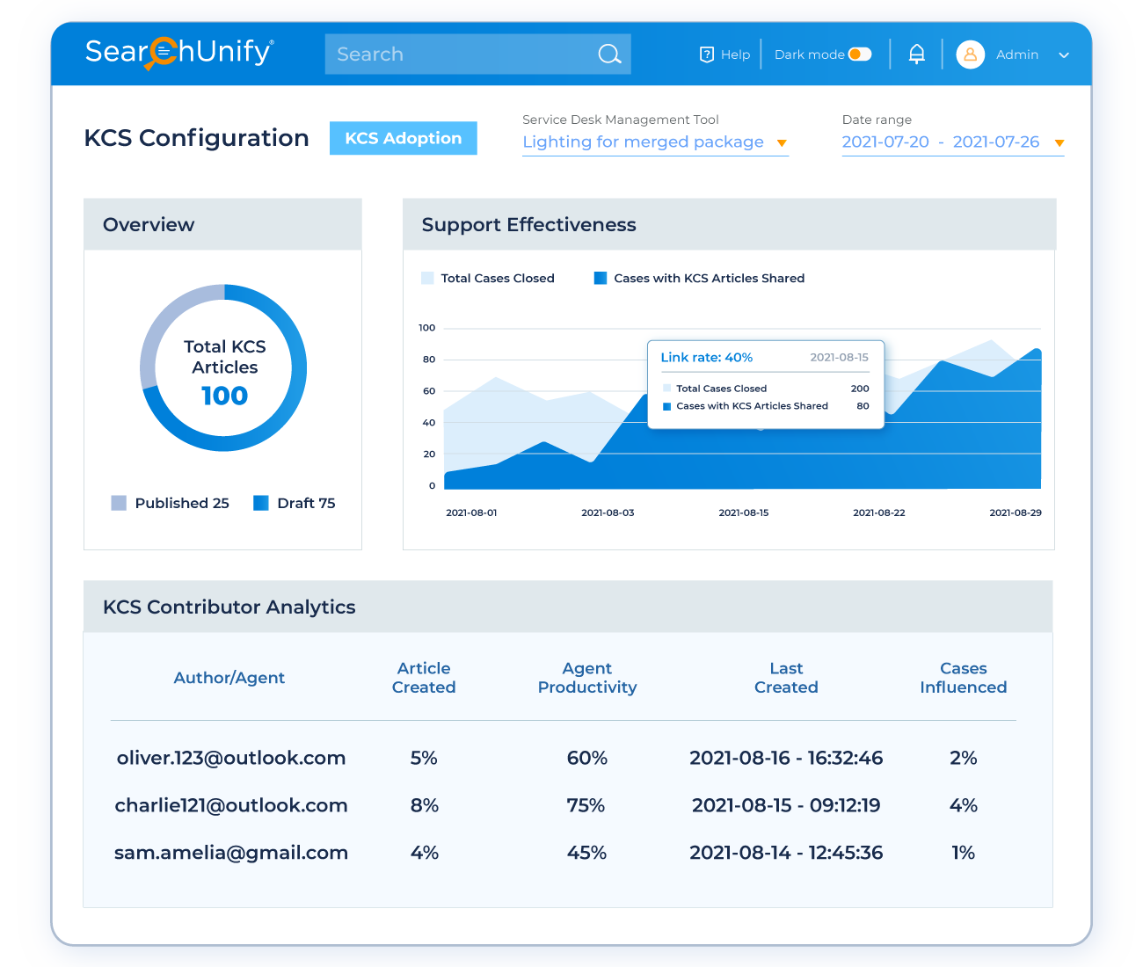Sort by Last Created column header
Image resolution: width=1143 pixels, height=967 pixels.
786,678
